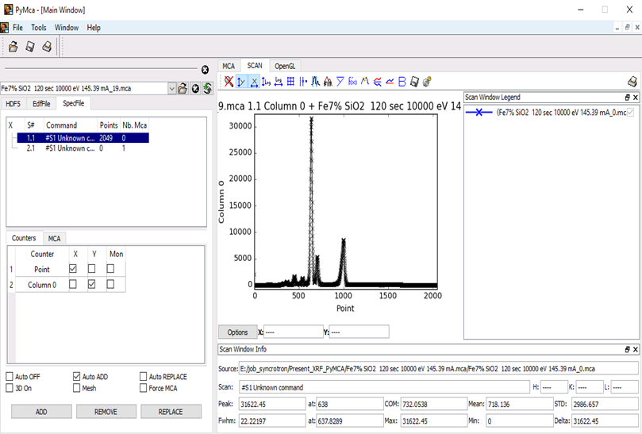Image resolution: width=642 pixels, height=434 pixels.
Task: Switch to the OpenGL tab
Action: point(285,66)
